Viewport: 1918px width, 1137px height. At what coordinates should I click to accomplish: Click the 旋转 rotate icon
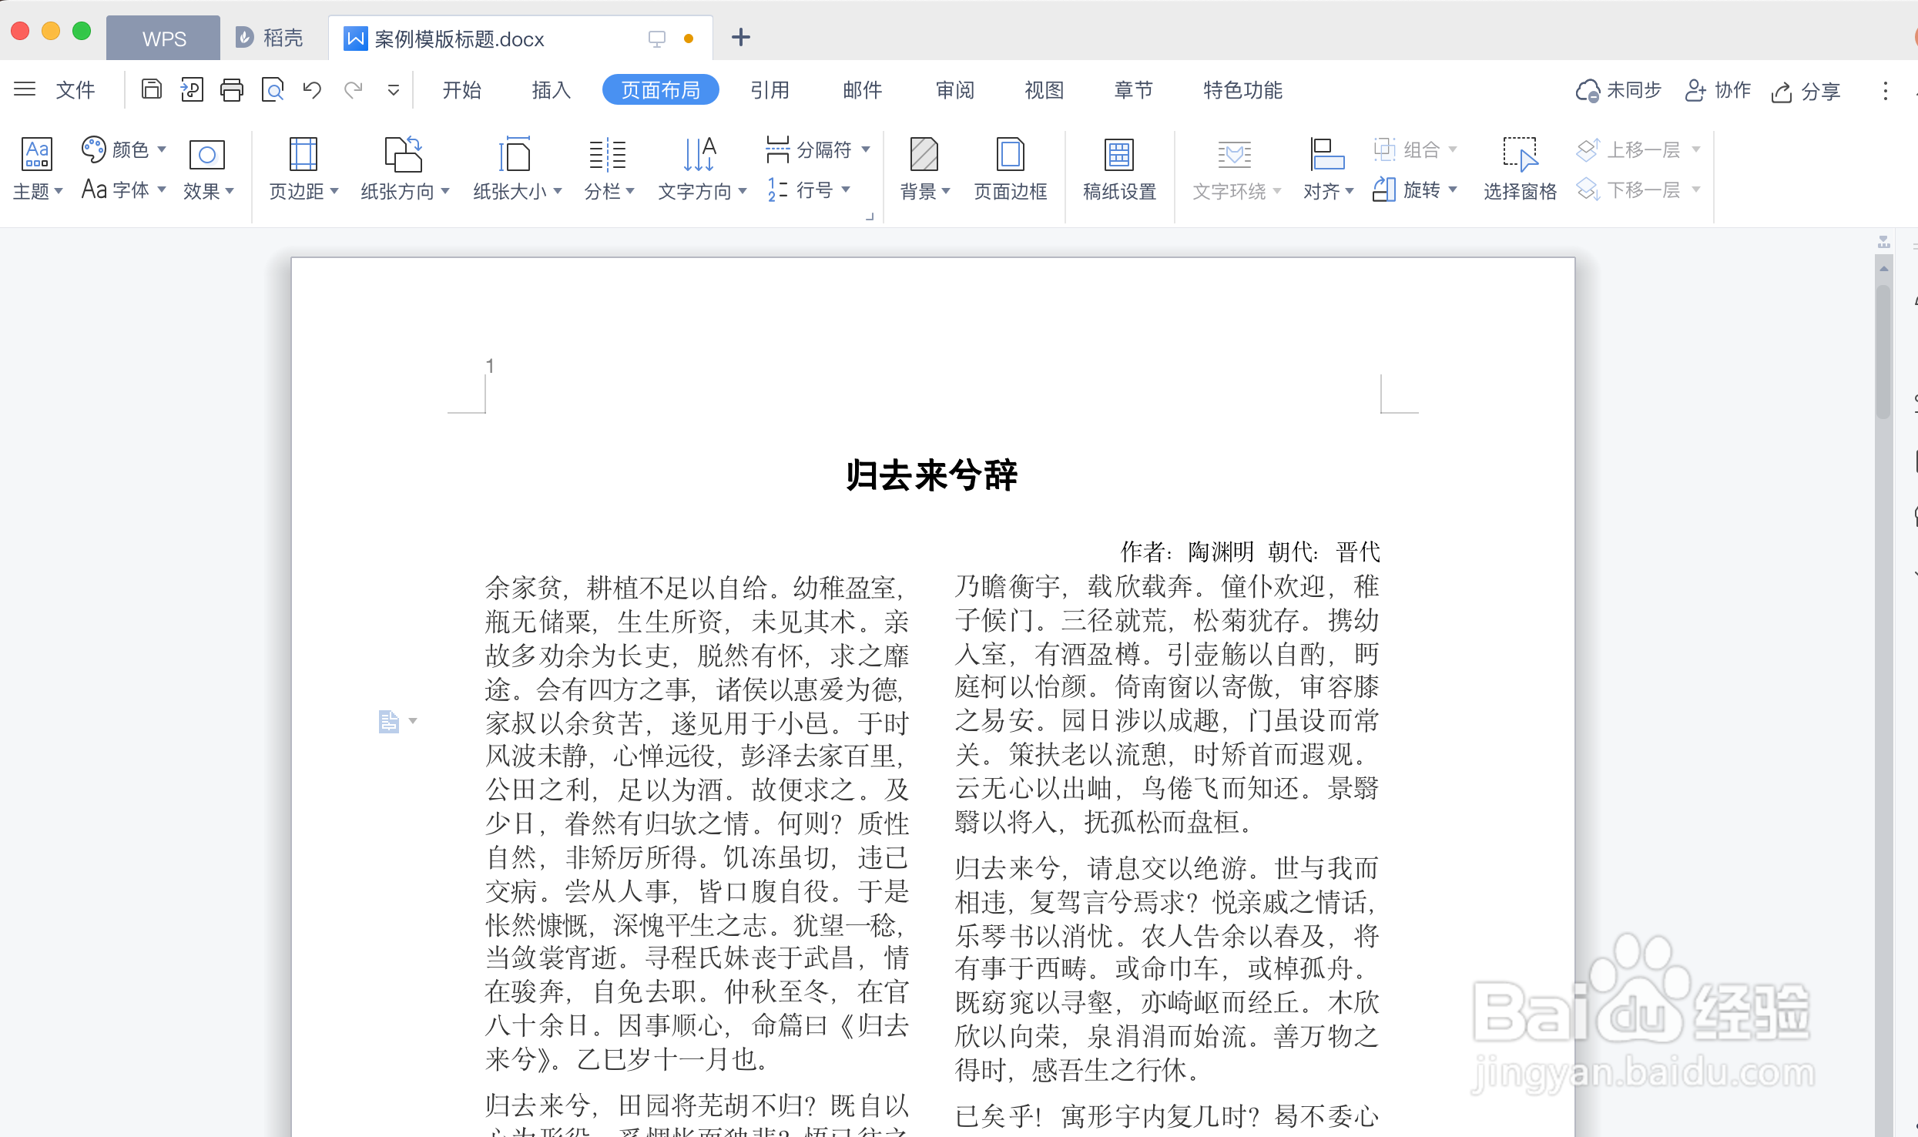click(x=1384, y=189)
